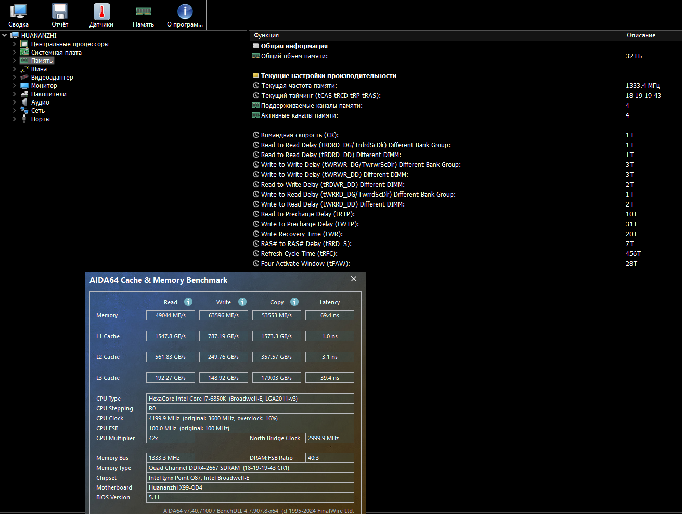Click the icon beside Поддерживаемые каналы памяти
The image size is (682, 514).
pyautogui.click(x=256, y=106)
